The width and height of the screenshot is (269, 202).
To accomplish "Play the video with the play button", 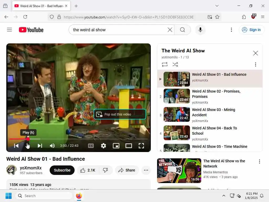I will click(28, 146).
